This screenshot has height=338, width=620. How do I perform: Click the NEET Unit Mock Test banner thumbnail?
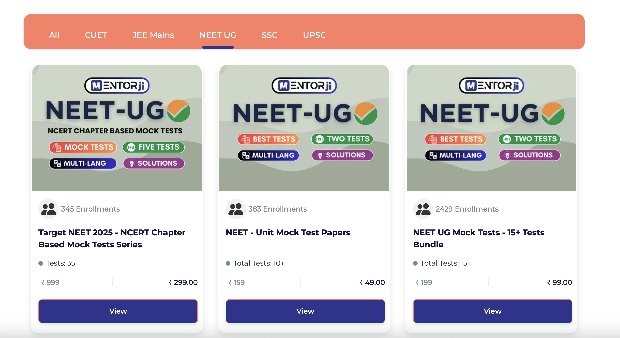[x=304, y=128]
